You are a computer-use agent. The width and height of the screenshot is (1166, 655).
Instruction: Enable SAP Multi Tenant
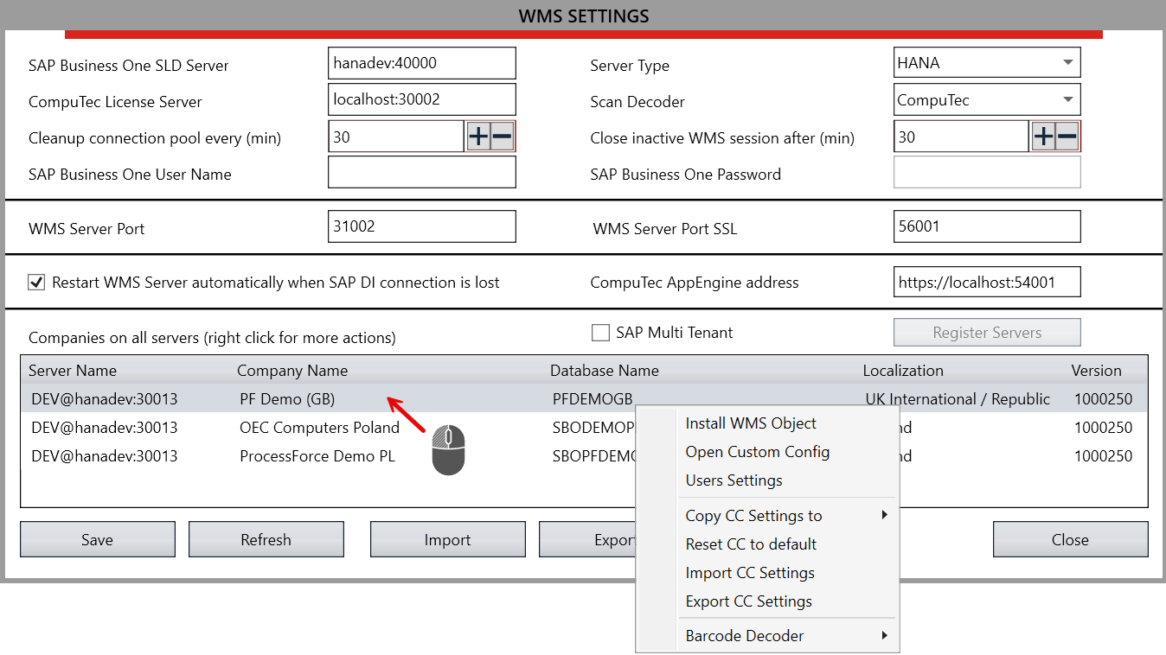click(601, 332)
